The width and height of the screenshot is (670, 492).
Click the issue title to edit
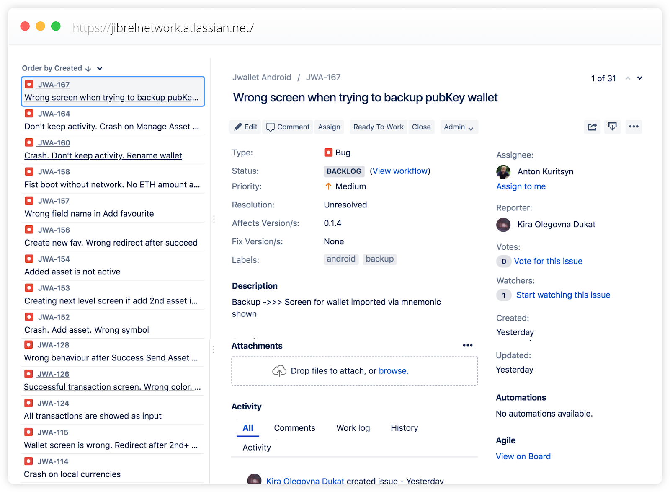[365, 98]
